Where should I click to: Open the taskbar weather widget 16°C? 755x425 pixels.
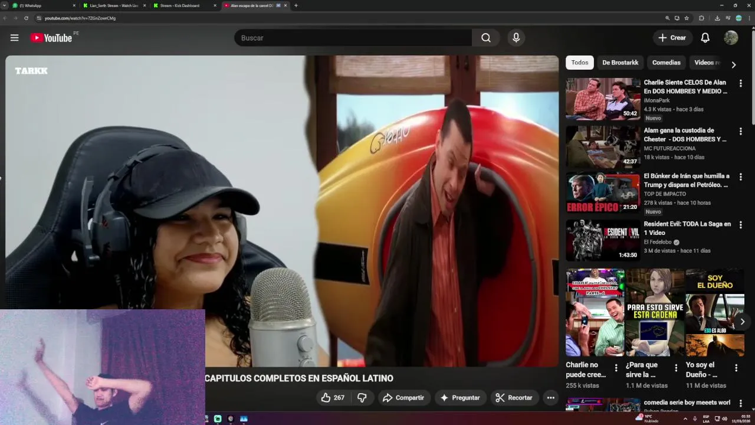pyautogui.click(x=647, y=419)
